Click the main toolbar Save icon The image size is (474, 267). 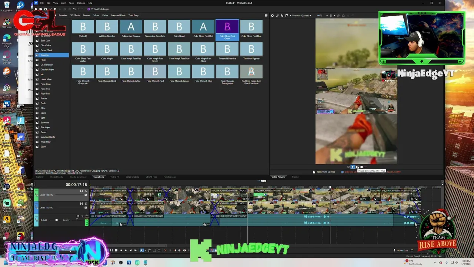pyautogui.click(x=46, y=9)
